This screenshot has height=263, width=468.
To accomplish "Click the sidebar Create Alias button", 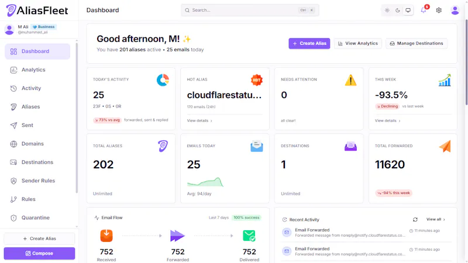I will (39, 238).
